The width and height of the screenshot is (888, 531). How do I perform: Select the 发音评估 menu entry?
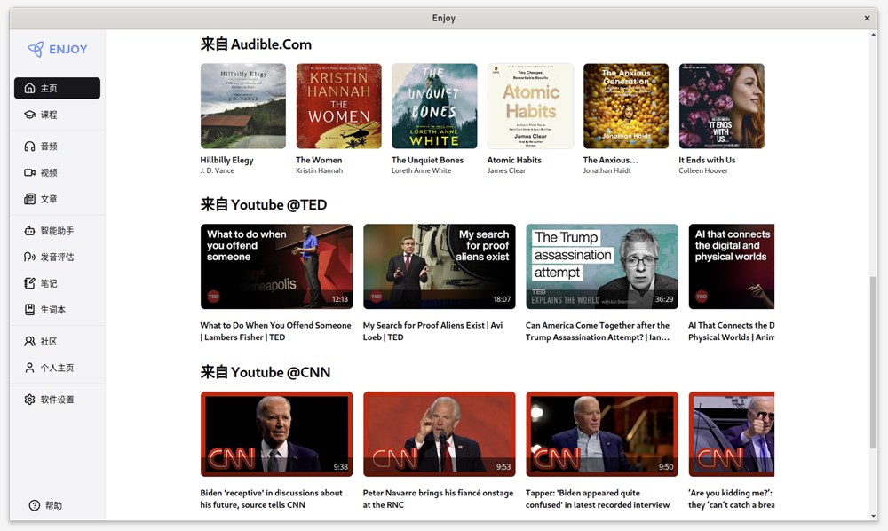[57, 257]
